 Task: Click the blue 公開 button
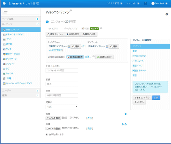tap(156, 98)
